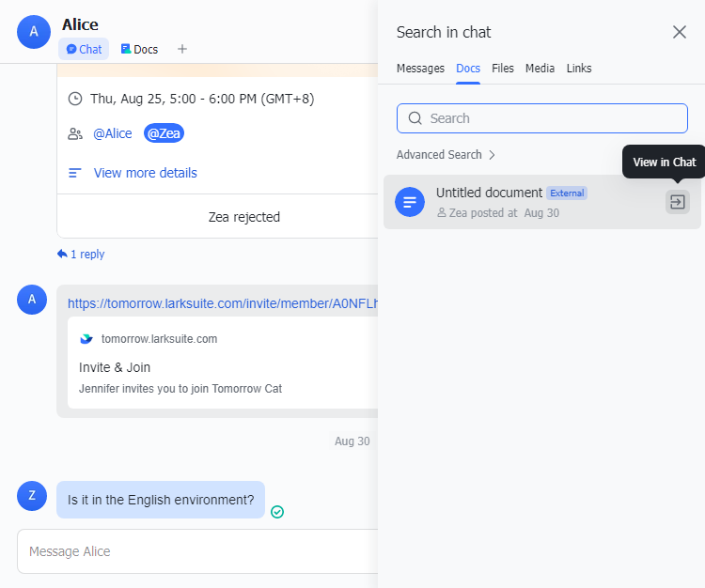Click the magnifier icon in search box
This screenshot has width=705, height=588.
(x=415, y=118)
